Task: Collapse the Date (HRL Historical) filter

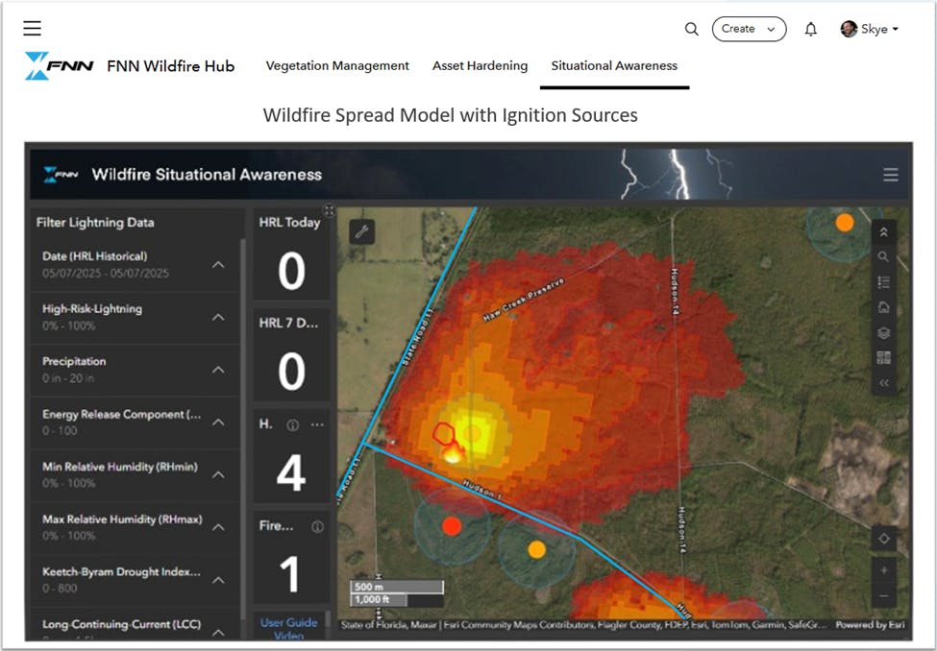Action: click(x=219, y=265)
